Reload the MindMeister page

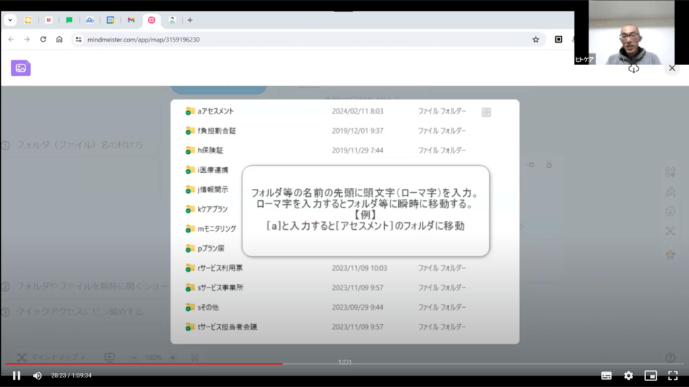coord(43,40)
